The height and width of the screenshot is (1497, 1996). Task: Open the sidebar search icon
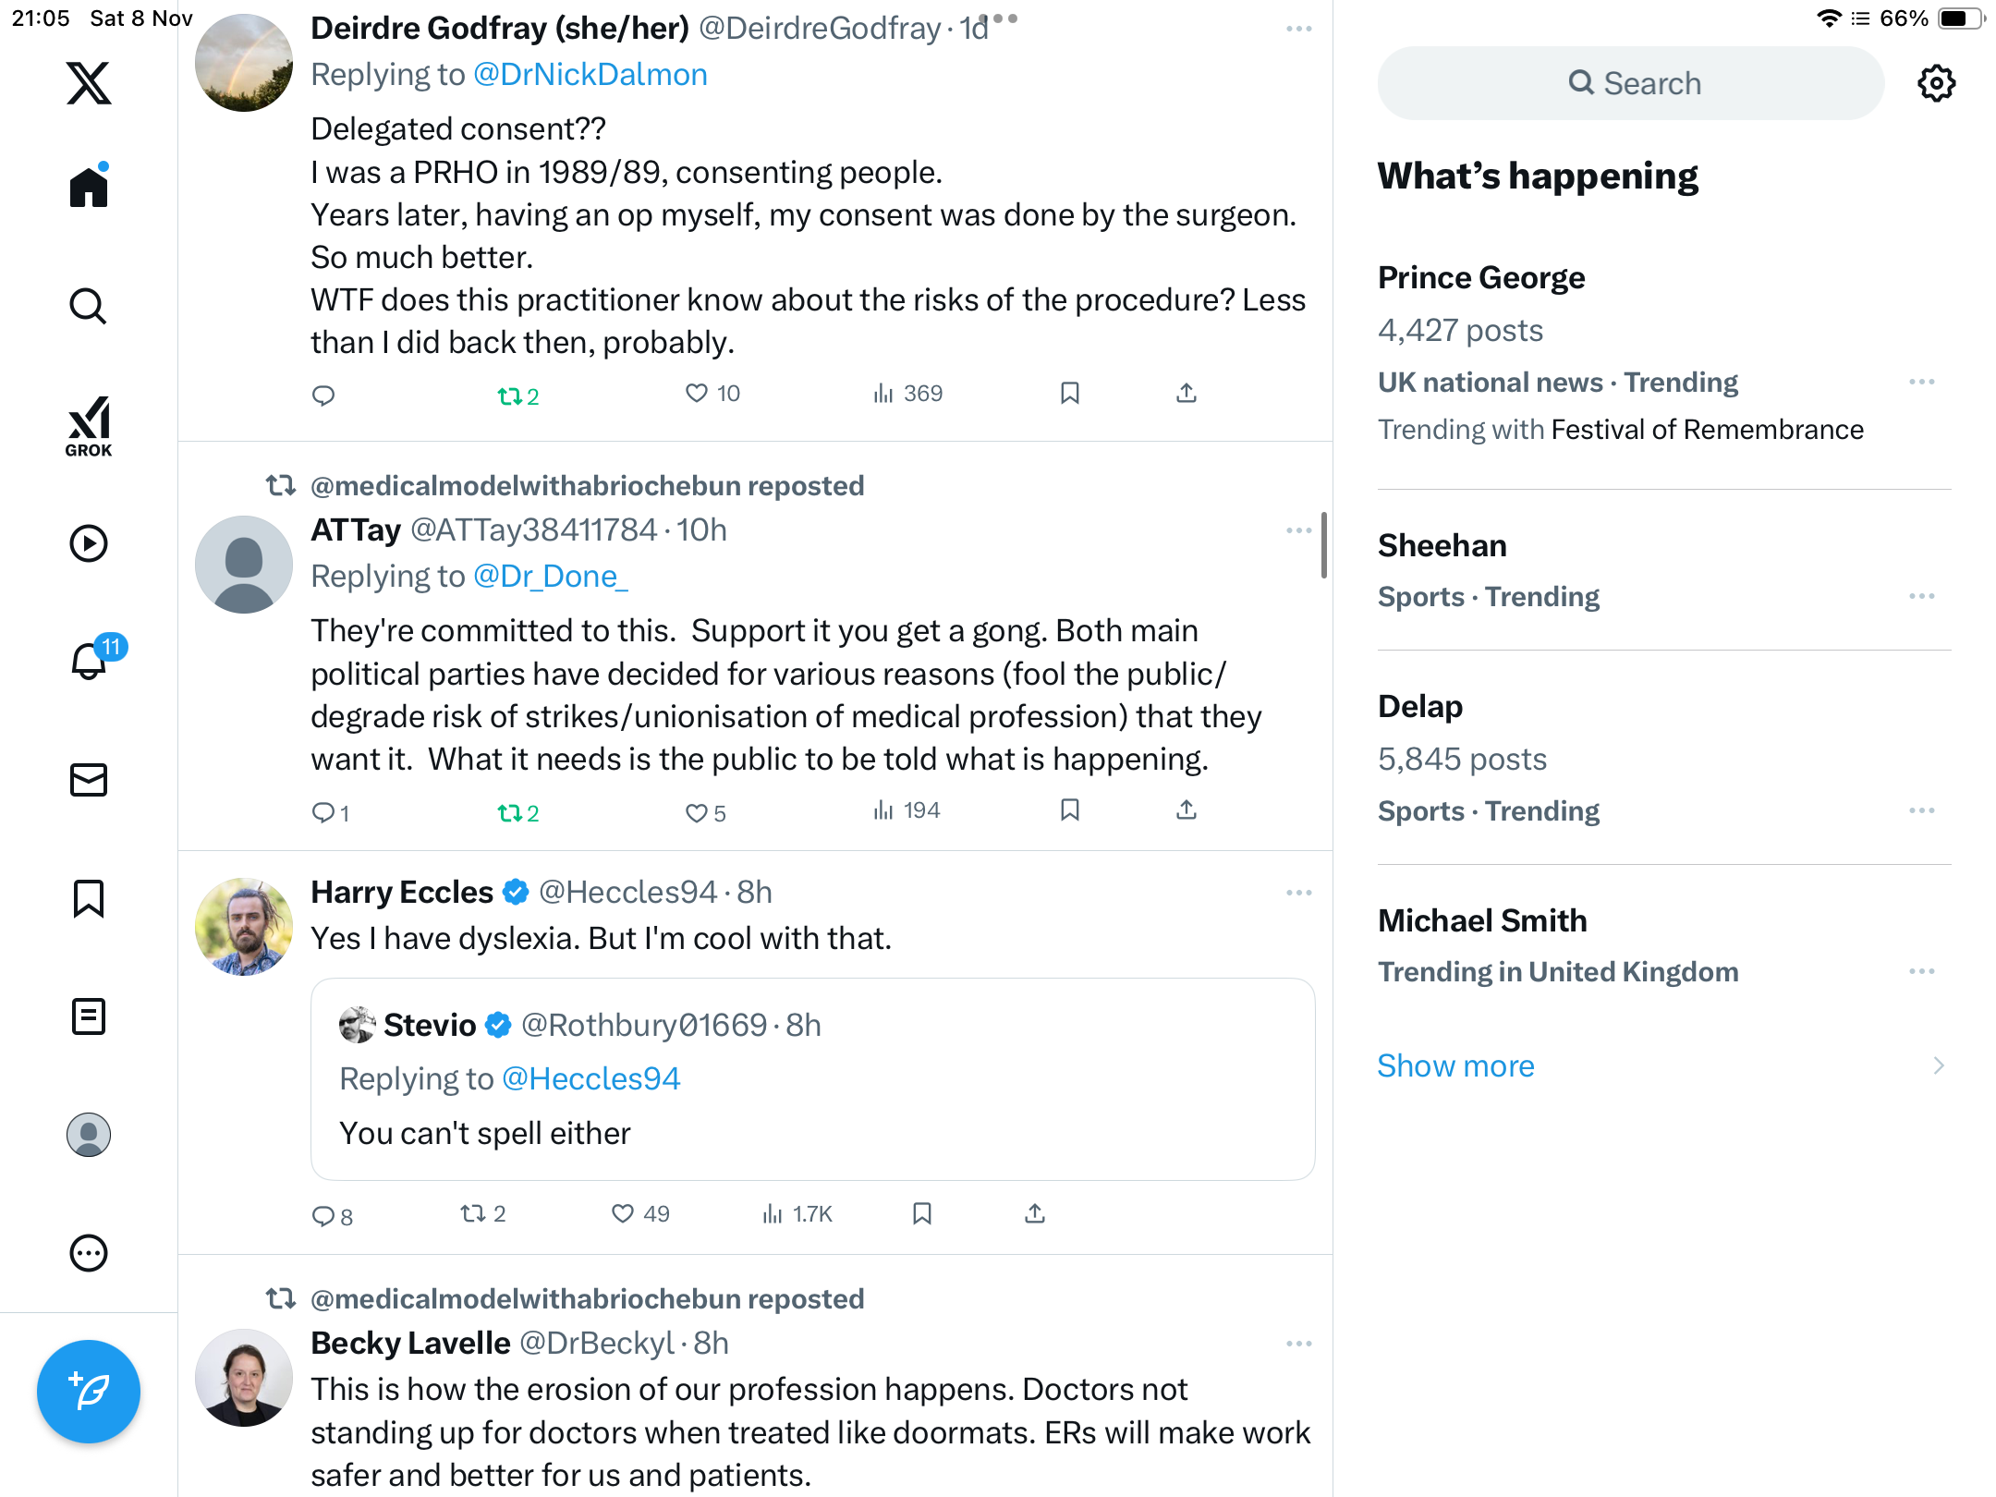click(x=89, y=306)
